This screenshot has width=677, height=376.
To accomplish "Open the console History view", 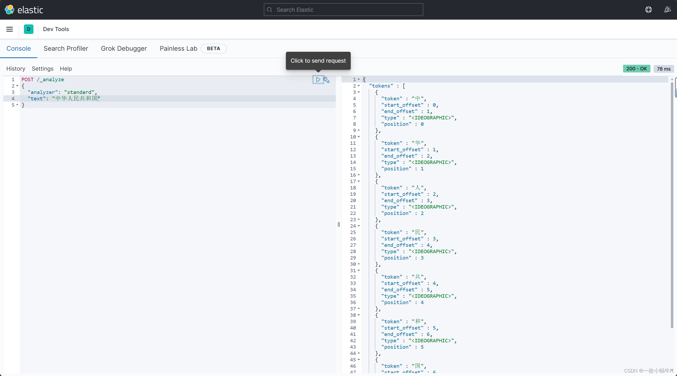I will tap(15, 68).
